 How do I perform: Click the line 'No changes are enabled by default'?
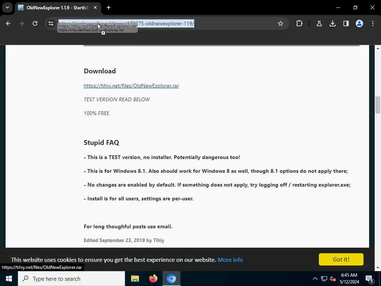click(x=217, y=185)
